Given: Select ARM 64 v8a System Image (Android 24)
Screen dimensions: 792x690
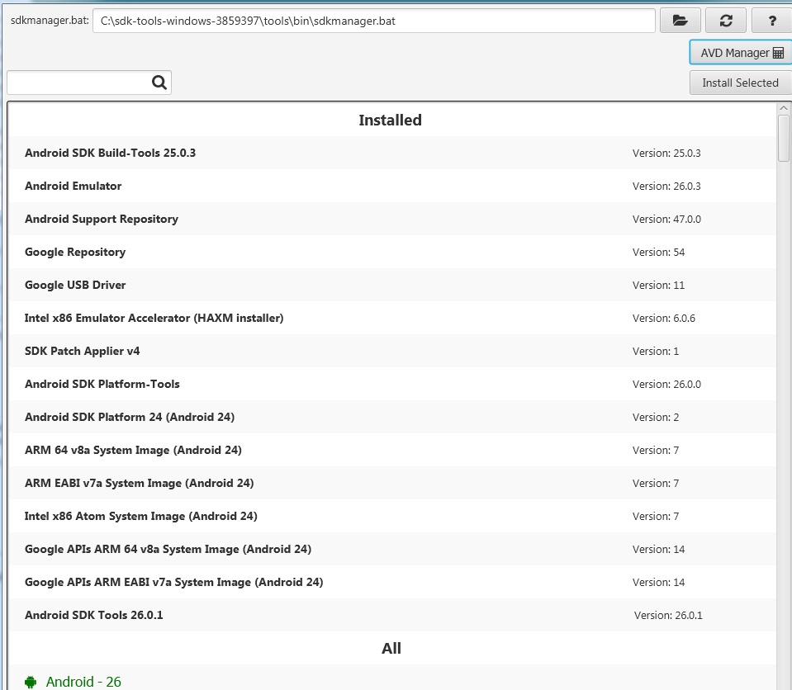Looking at the screenshot, I should click(392, 450).
